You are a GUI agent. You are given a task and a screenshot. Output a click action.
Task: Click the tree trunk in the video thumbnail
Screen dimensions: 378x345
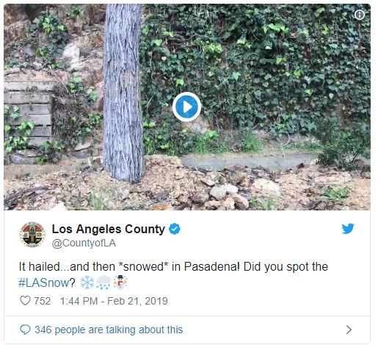123,93
